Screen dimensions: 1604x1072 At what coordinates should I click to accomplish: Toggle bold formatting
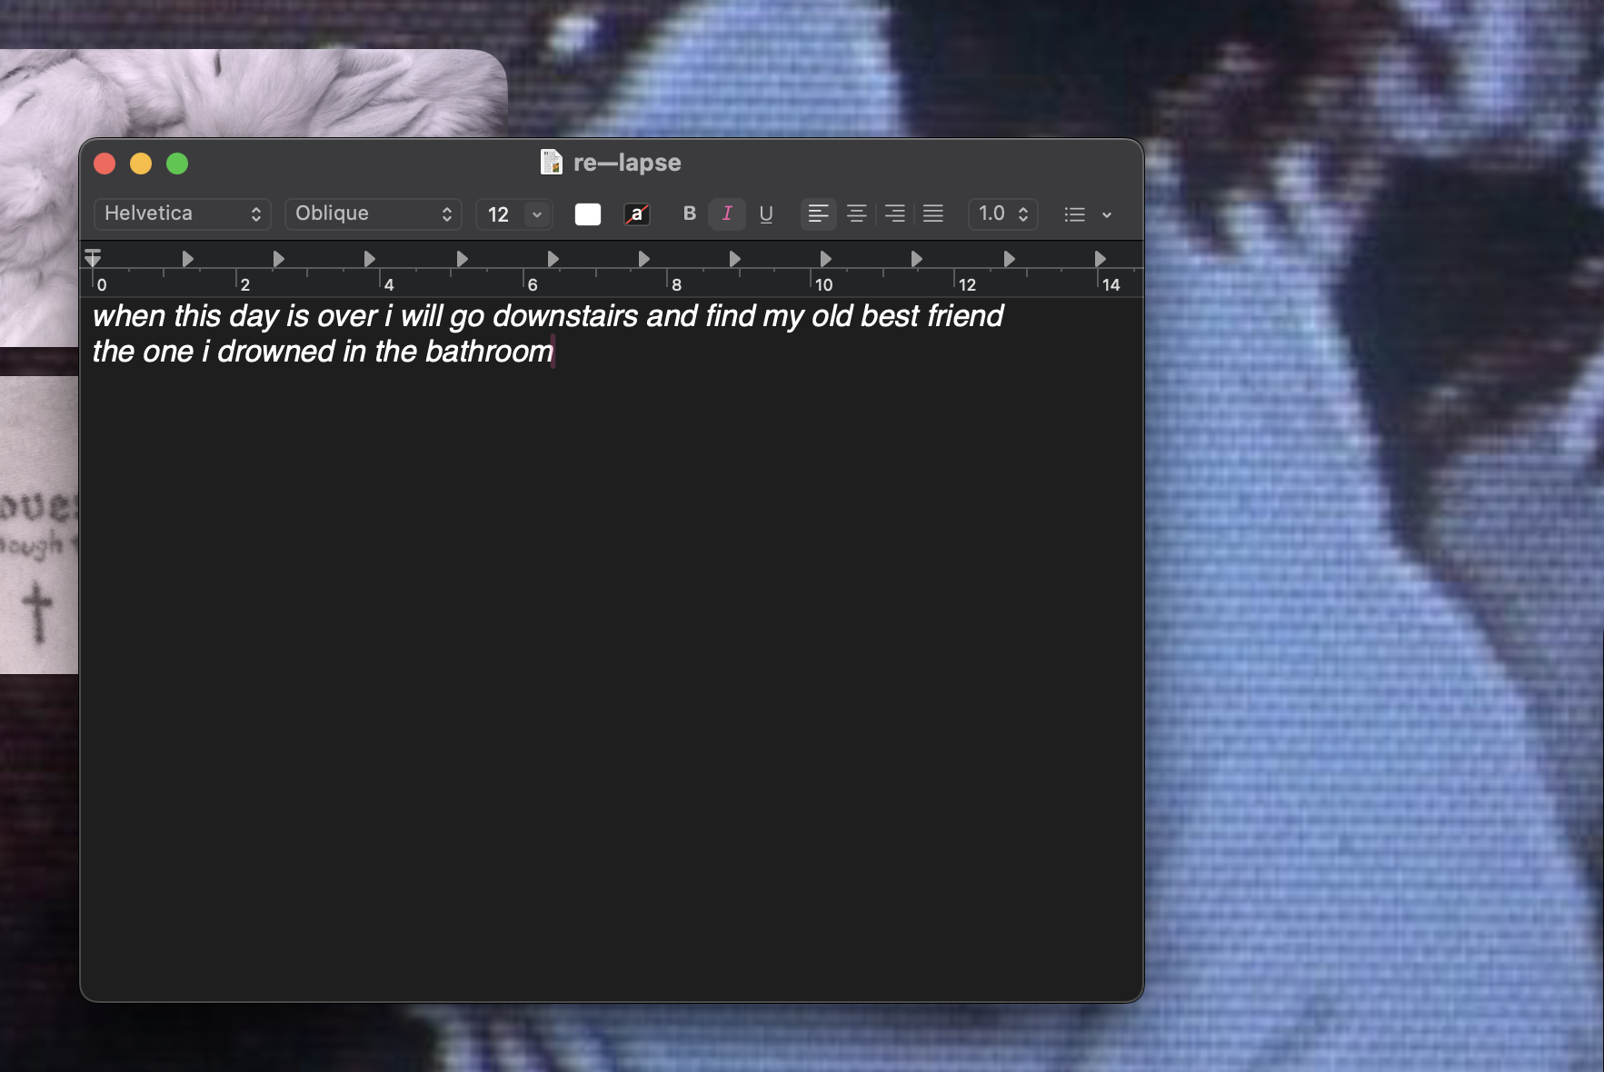point(689,213)
